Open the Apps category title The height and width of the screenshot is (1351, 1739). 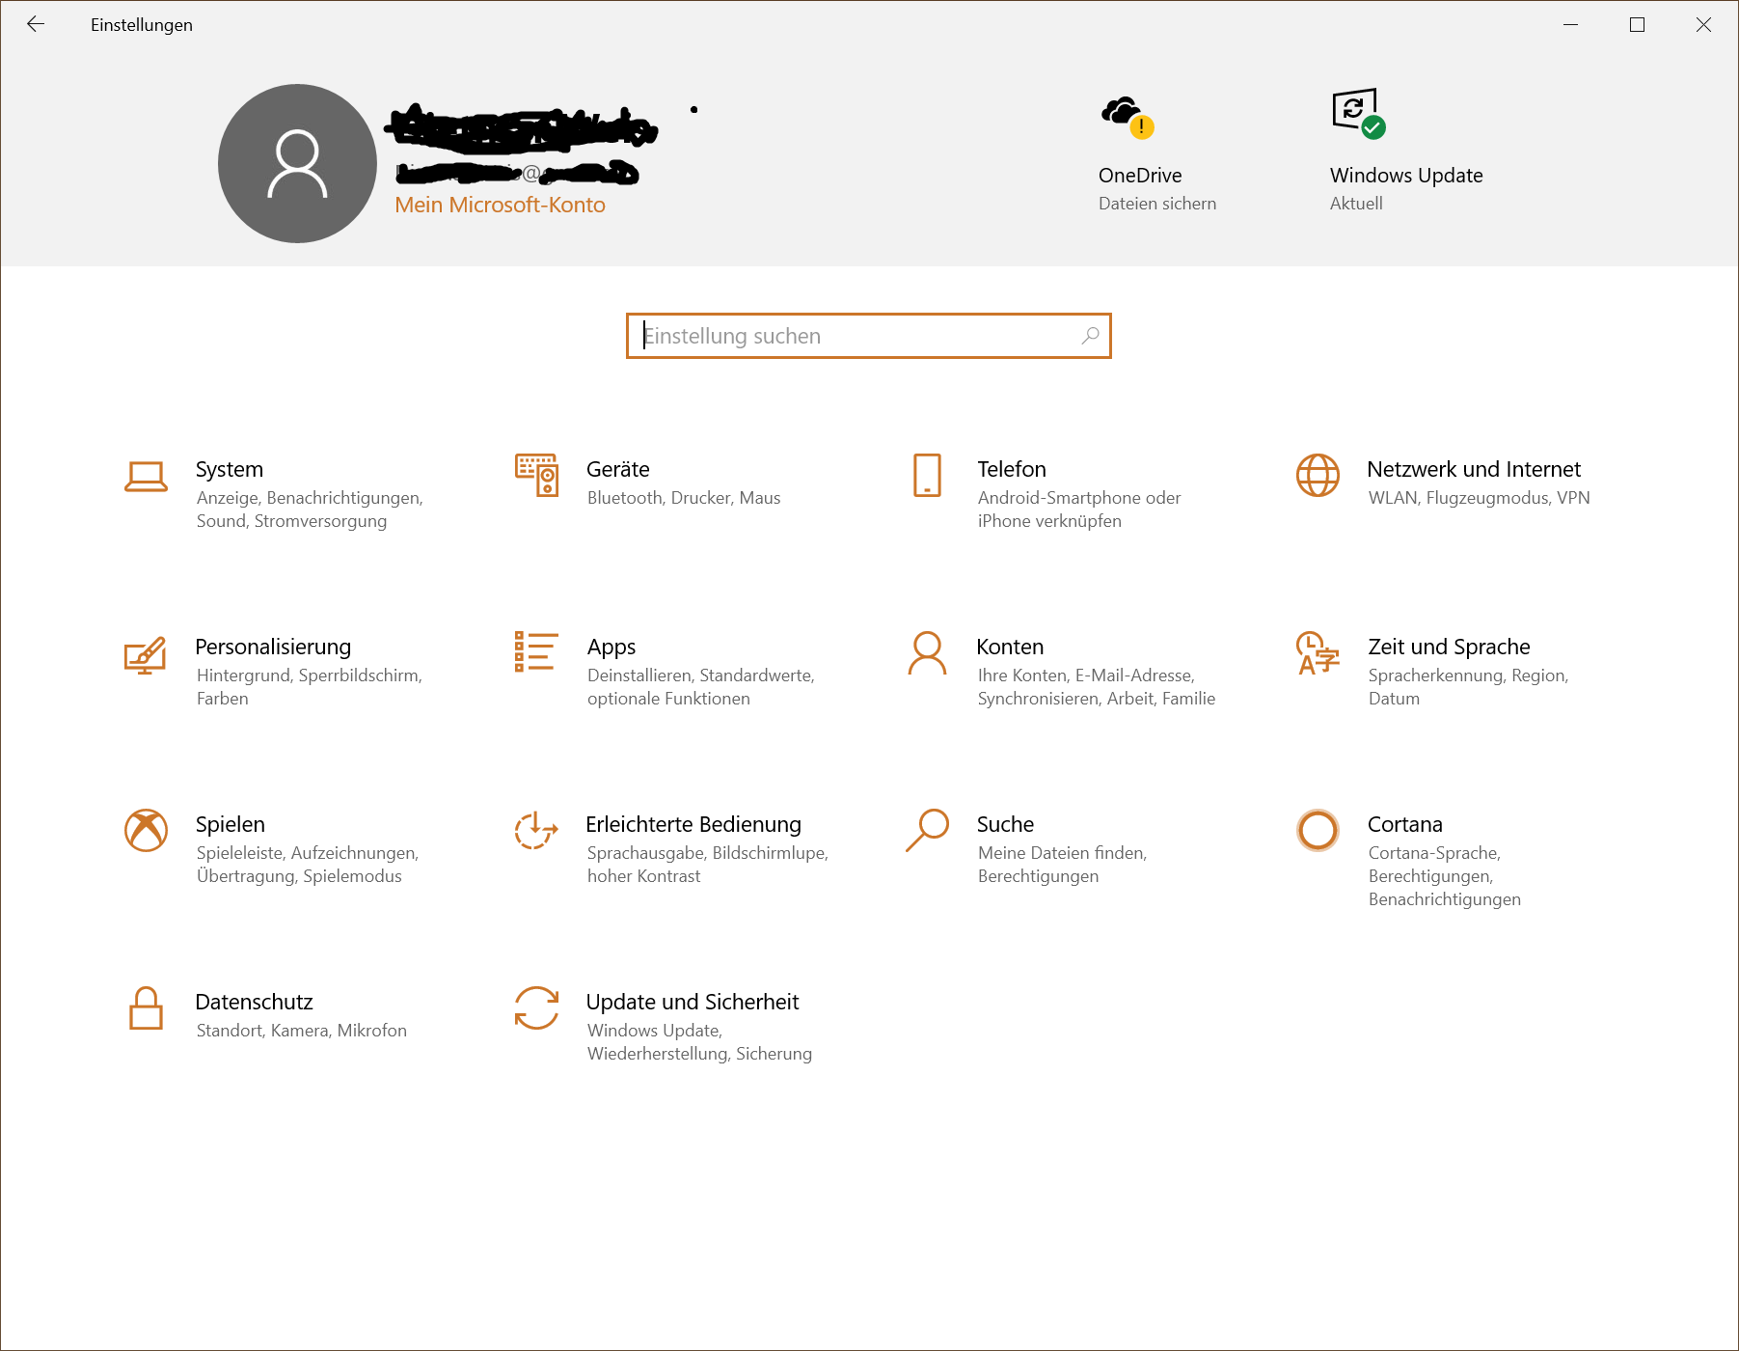point(611,647)
